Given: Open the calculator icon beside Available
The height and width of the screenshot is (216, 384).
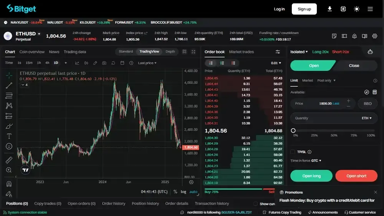Looking at the screenshot, I should 375,92.
